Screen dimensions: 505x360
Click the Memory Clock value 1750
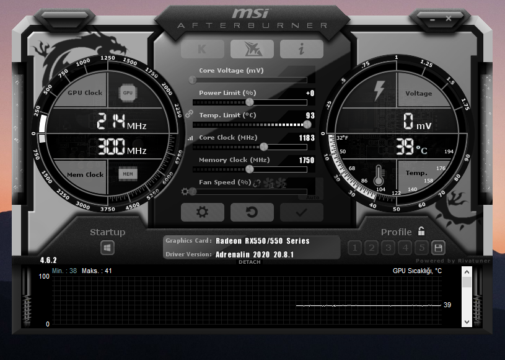click(x=306, y=160)
